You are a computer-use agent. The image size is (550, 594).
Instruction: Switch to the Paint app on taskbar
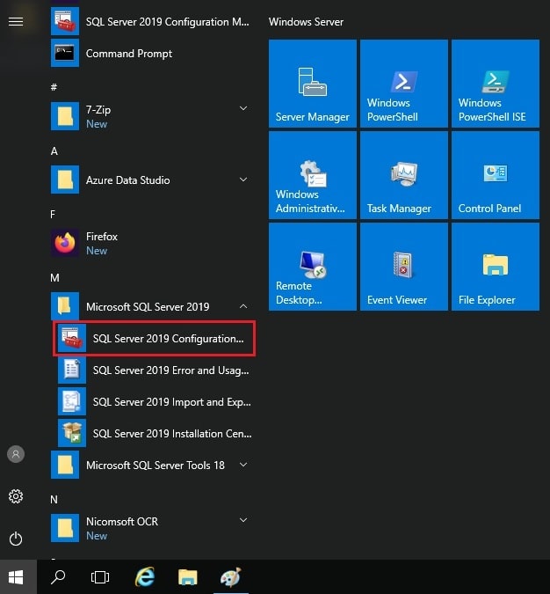tap(231, 577)
